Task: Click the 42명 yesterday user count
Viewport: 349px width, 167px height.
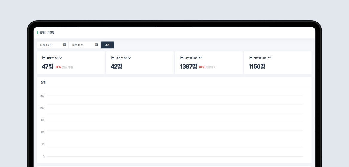Action: click(116, 66)
